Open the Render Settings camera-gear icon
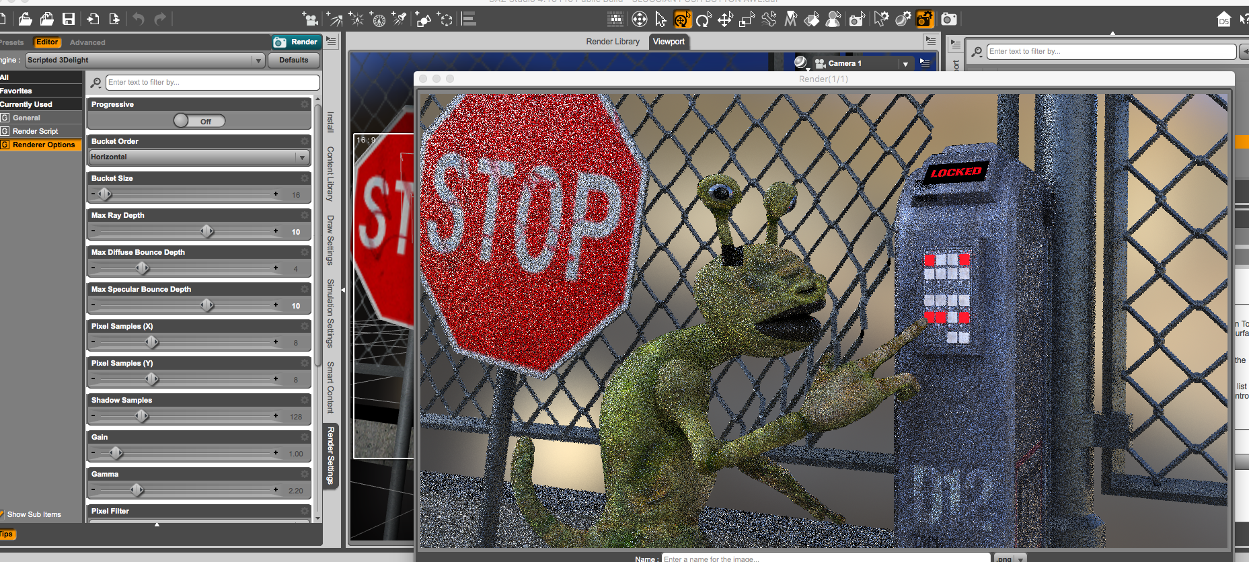Image resolution: width=1249 pixels, height=562 pixels. (925, 19)
